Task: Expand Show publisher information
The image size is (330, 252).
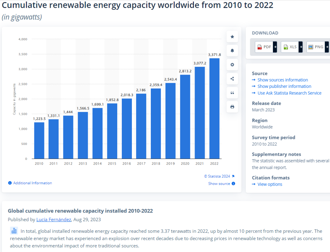Action: [x=284, y=86]
